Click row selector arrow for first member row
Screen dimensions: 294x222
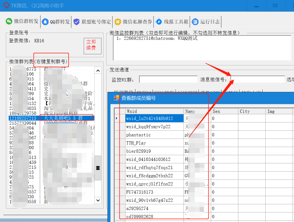tap(120, 118)
